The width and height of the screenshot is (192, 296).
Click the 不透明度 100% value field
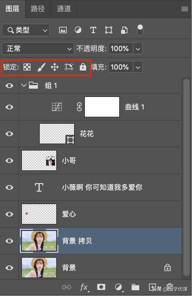pyautogui.click(x=121, y=48)
